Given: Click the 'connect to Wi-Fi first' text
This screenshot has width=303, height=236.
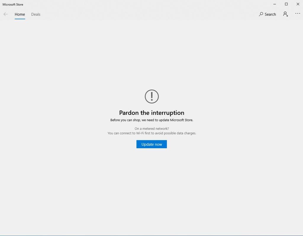Looking at the screenshot, I should [152, 133].
